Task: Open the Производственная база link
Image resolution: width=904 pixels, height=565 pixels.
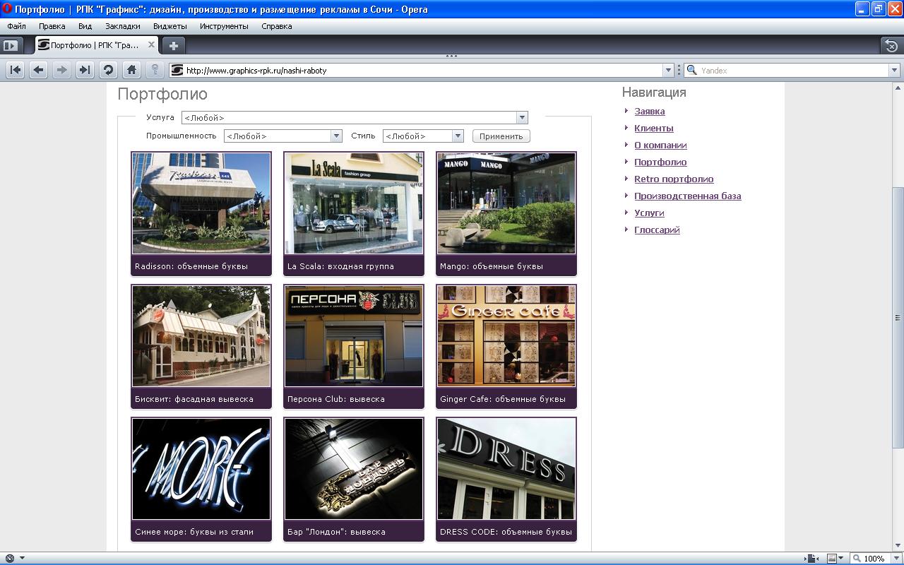Action: click(x=688, y=196)
